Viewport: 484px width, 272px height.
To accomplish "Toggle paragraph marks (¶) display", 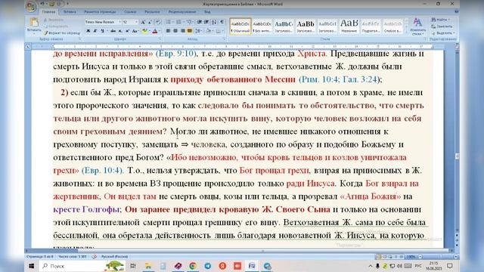I will click(x=222, y=22).
